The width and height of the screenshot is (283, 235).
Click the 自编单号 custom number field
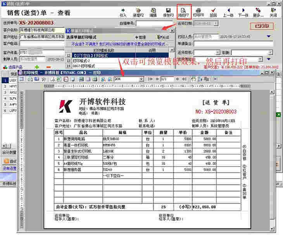[154, 23]
